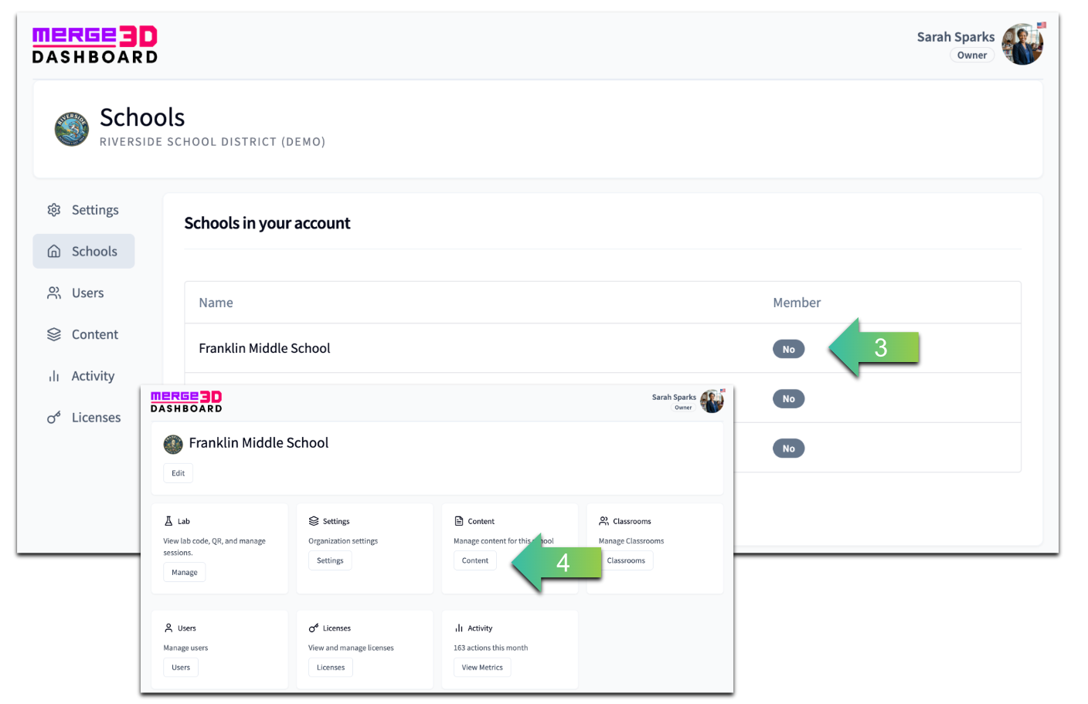Click the Franklin Middle School seal icon
This screenshot has height=704, width=1088.
(173, 444)
